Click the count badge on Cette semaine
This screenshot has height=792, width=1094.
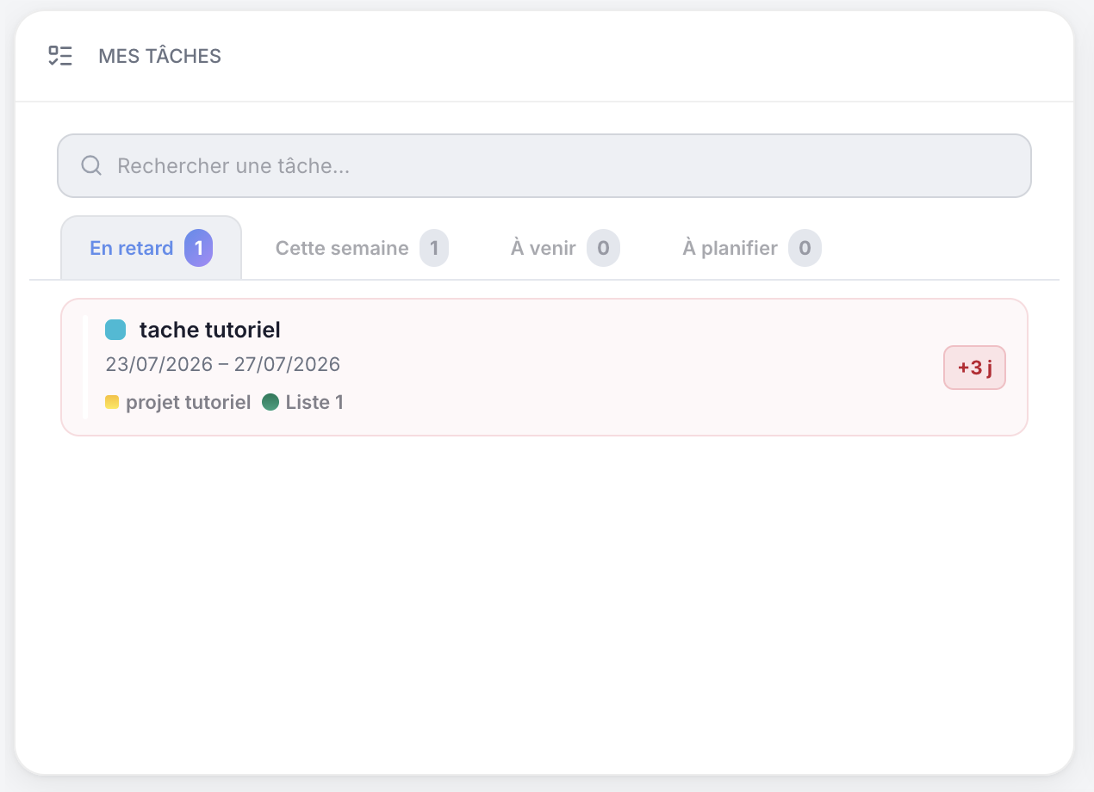pyautogui.click(x=434, y=248)
